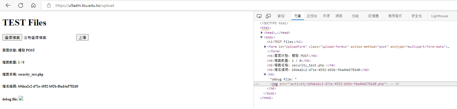Click the broken debug file image
The height and width of the screenshot is (109, 457).
click(21, 98)
